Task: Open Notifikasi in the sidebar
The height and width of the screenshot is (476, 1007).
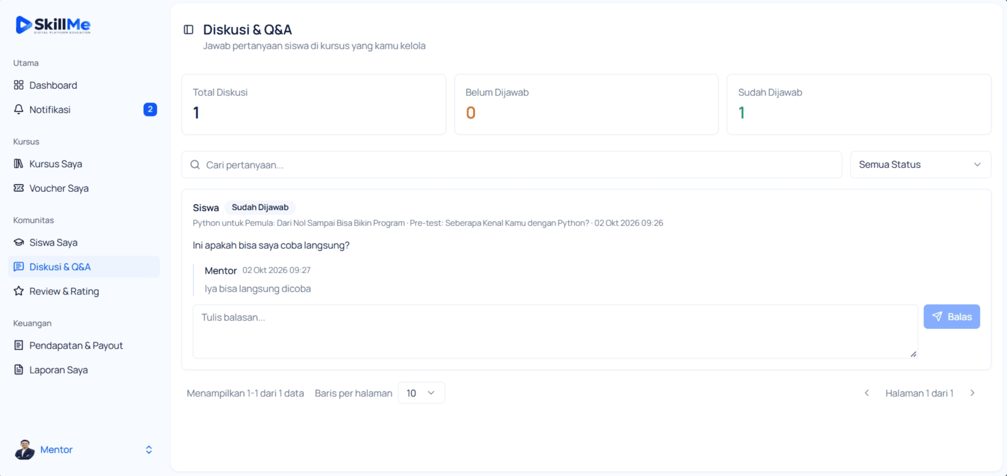Action: [x=84, y=110]
